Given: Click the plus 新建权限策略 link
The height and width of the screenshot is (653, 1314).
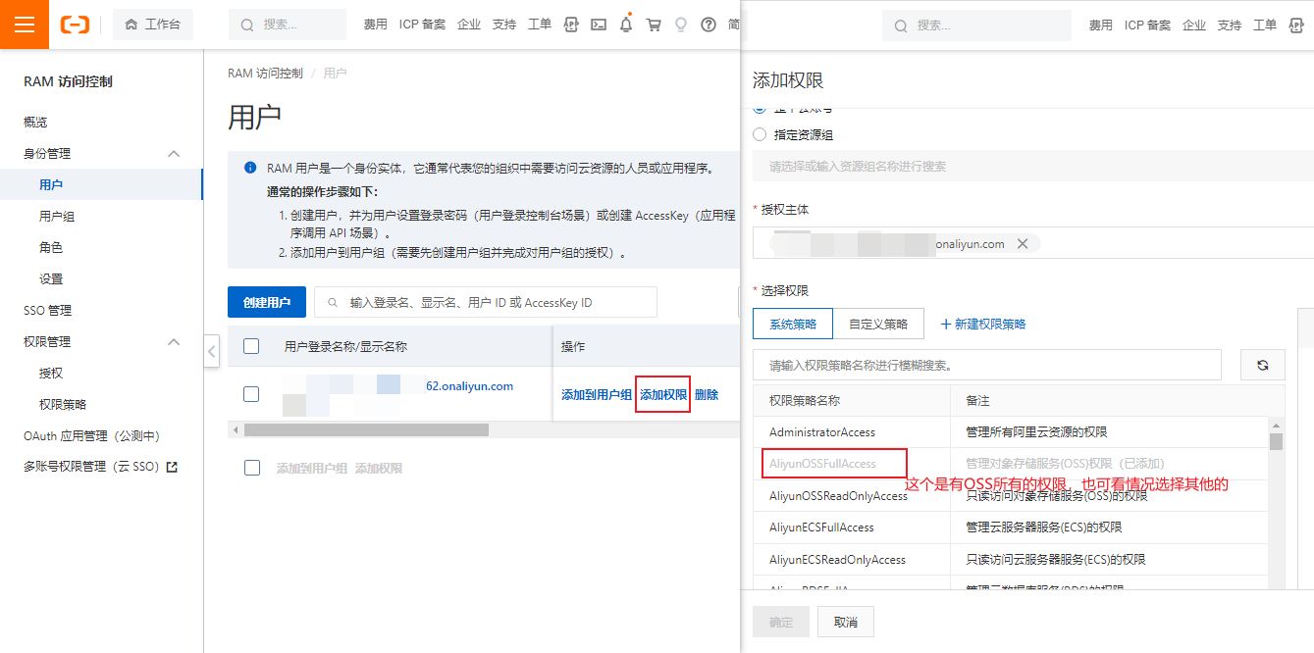Looking at the screenshot, I should point(983,324).
